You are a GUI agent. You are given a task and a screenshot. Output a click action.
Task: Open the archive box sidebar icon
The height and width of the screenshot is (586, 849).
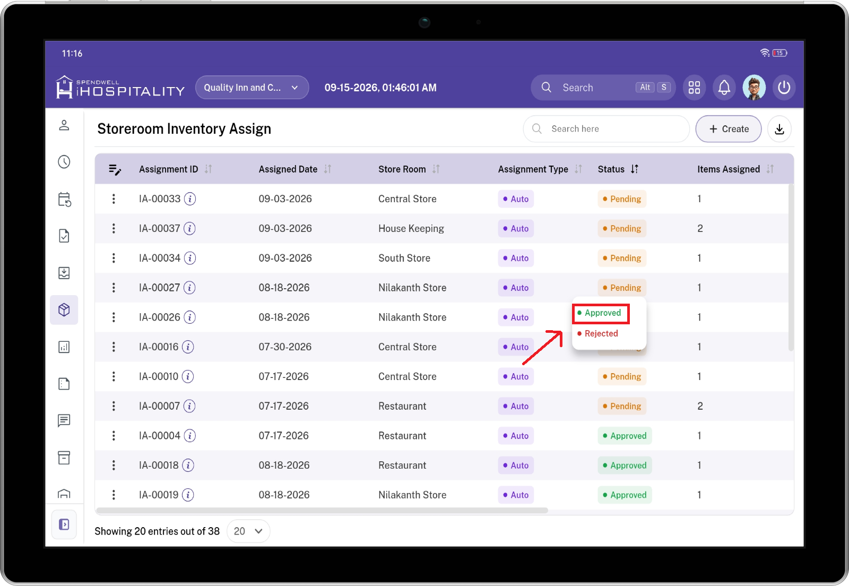point(64,458)
